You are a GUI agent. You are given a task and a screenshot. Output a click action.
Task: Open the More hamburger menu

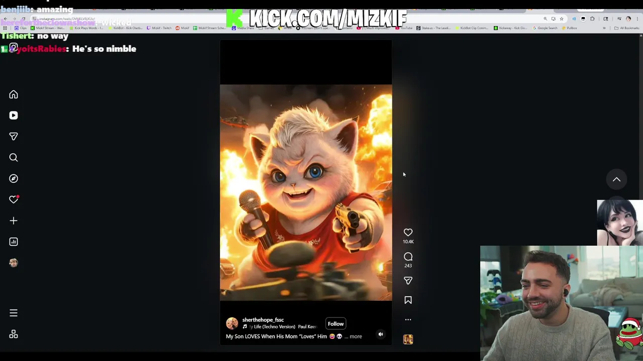point(14,313)
